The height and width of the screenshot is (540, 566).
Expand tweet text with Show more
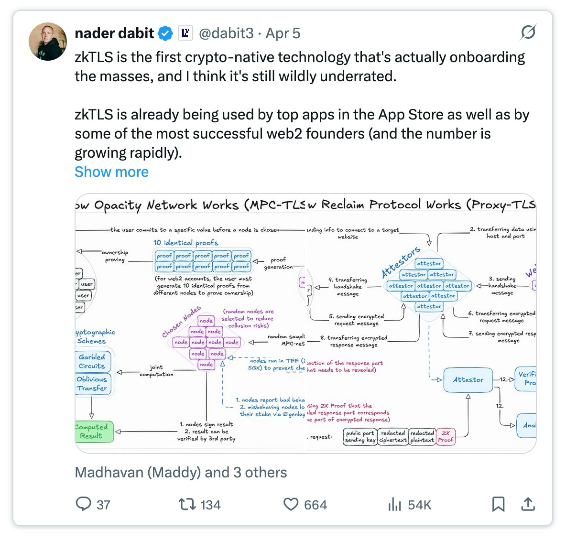coord(111,172)
